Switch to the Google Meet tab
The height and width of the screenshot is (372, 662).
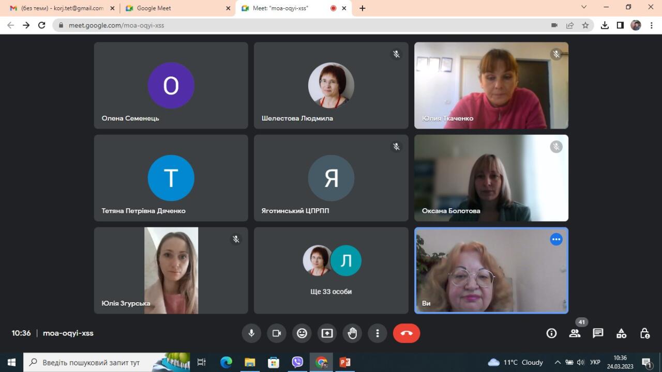click(x=177, y=8)
